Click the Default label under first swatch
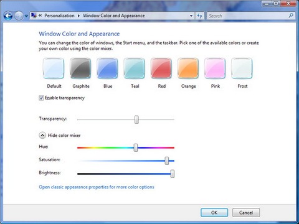The width and height of the screenshot is (299, 224). (x=54, y=86)
